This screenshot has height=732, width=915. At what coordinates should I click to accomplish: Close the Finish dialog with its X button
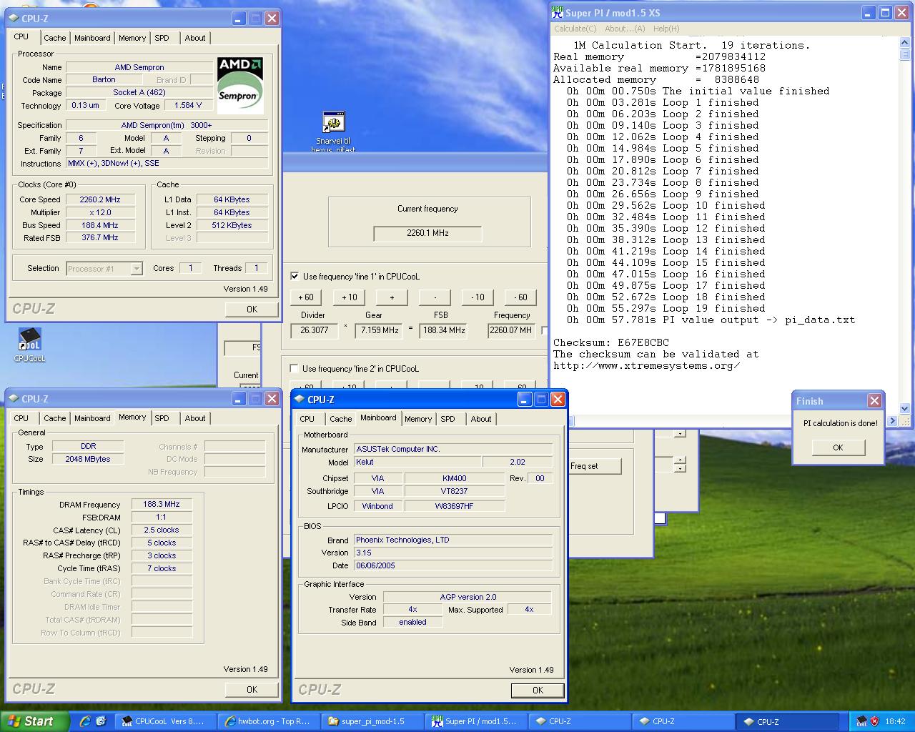[874, 400]
